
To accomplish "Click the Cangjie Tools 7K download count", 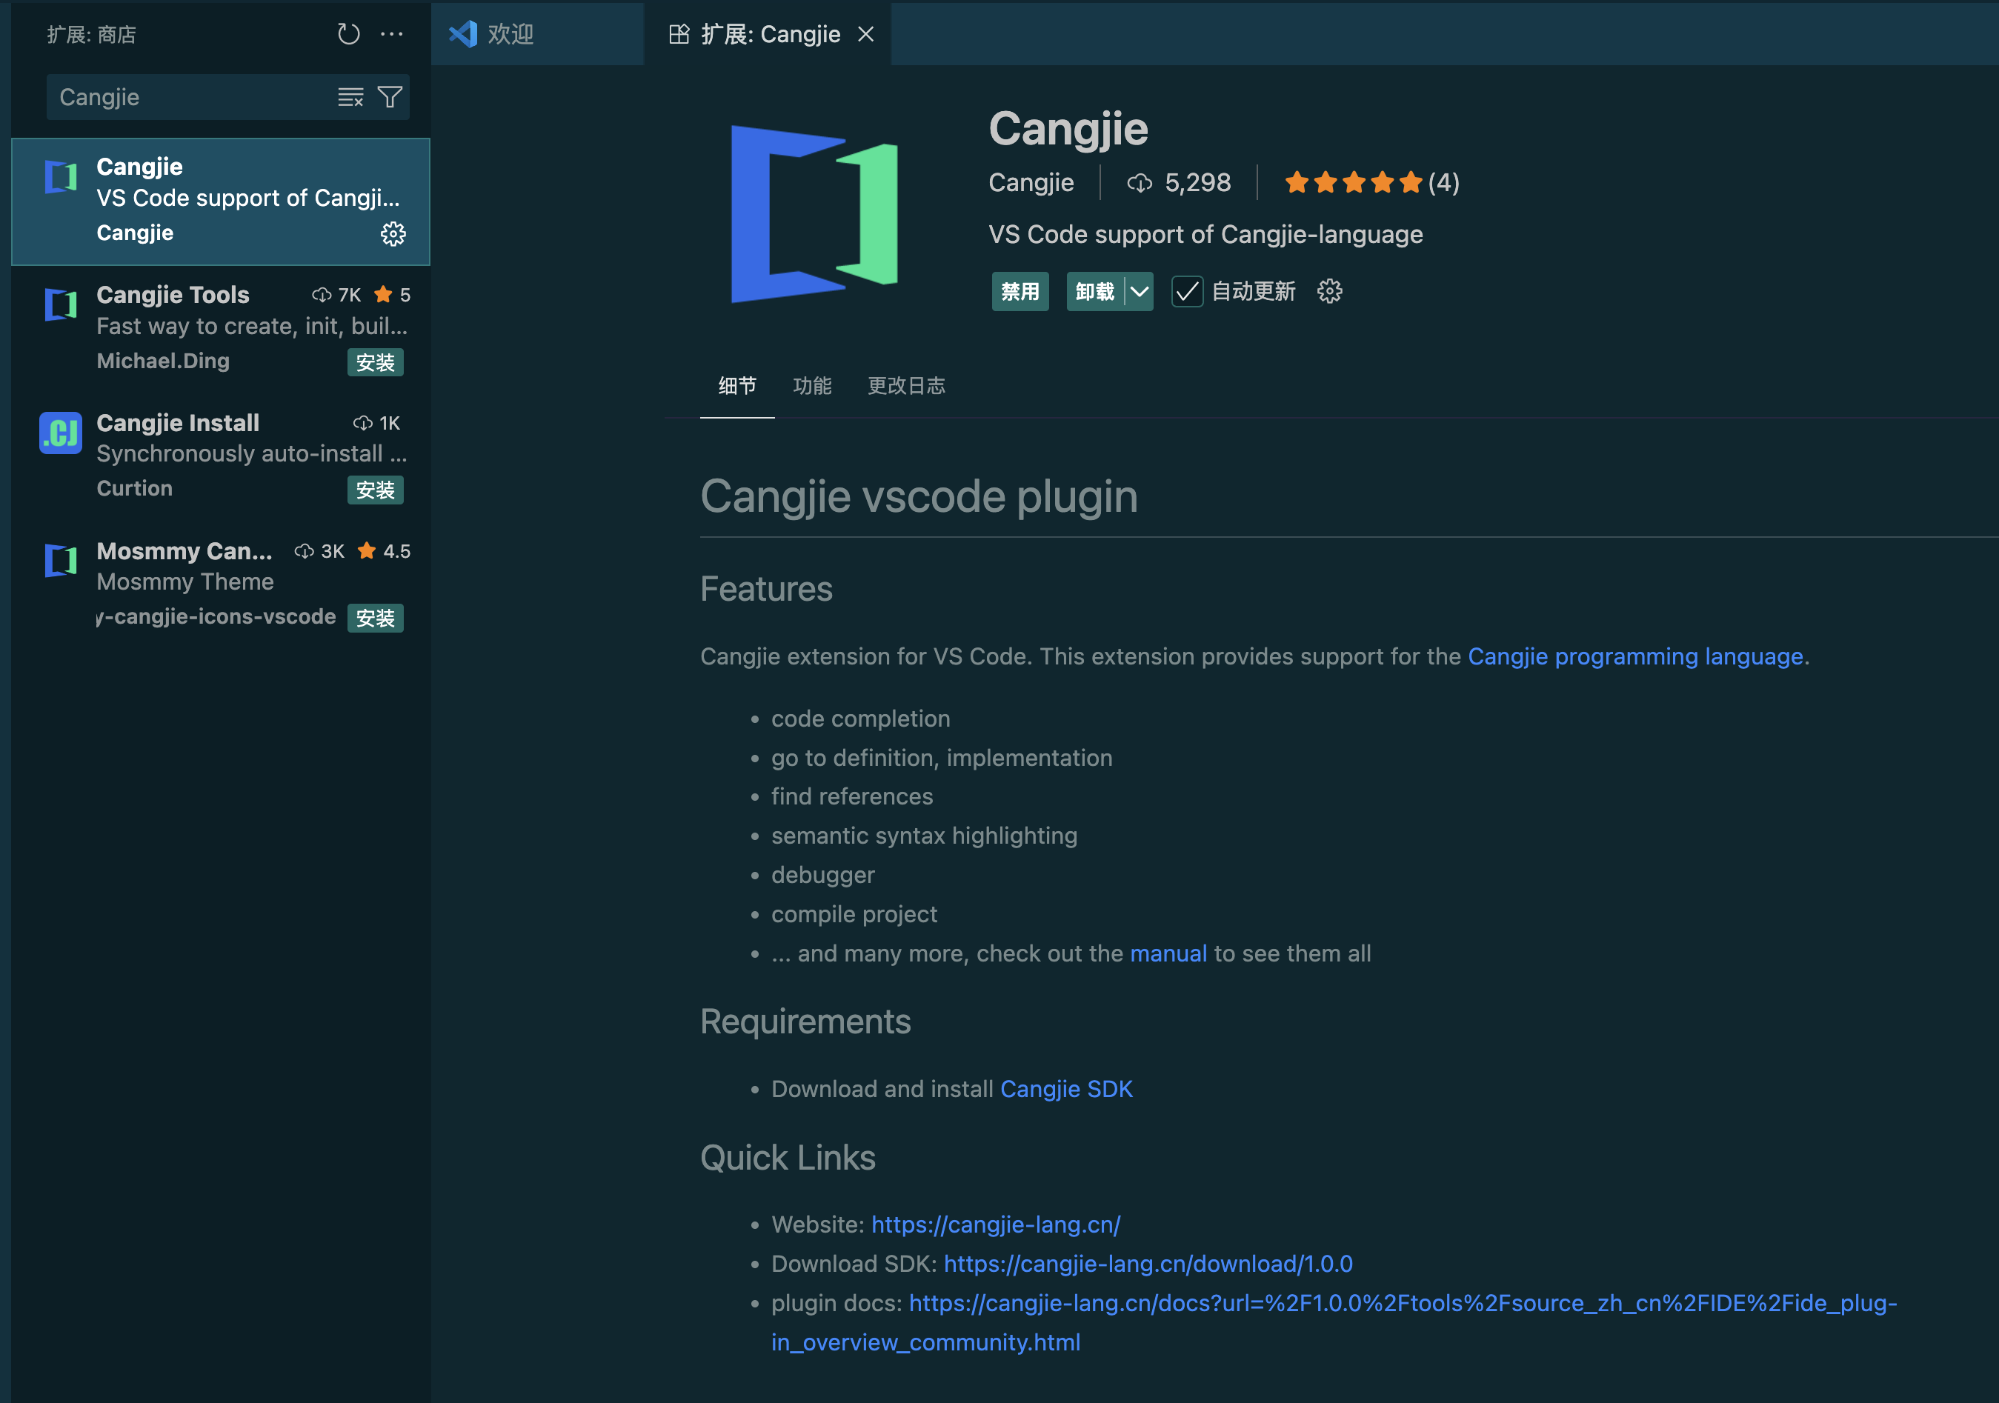I will coord(337,295).
